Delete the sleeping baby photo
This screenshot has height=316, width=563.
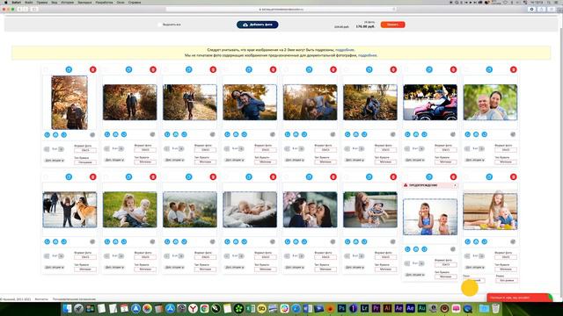click(274, 176)
